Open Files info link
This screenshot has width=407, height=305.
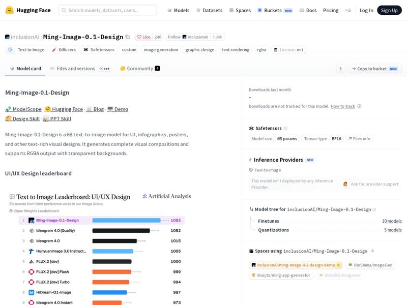pyautogui.click(x=359, y=139)
